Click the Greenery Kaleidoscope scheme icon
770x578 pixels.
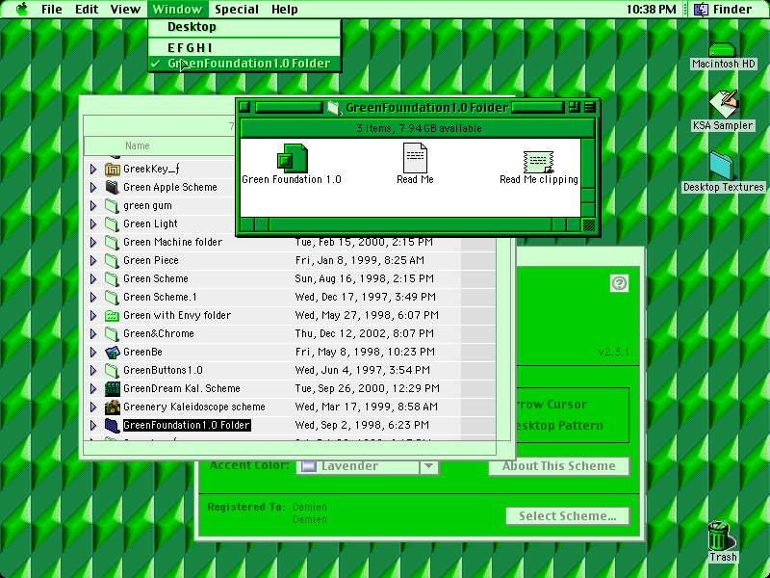113,407
